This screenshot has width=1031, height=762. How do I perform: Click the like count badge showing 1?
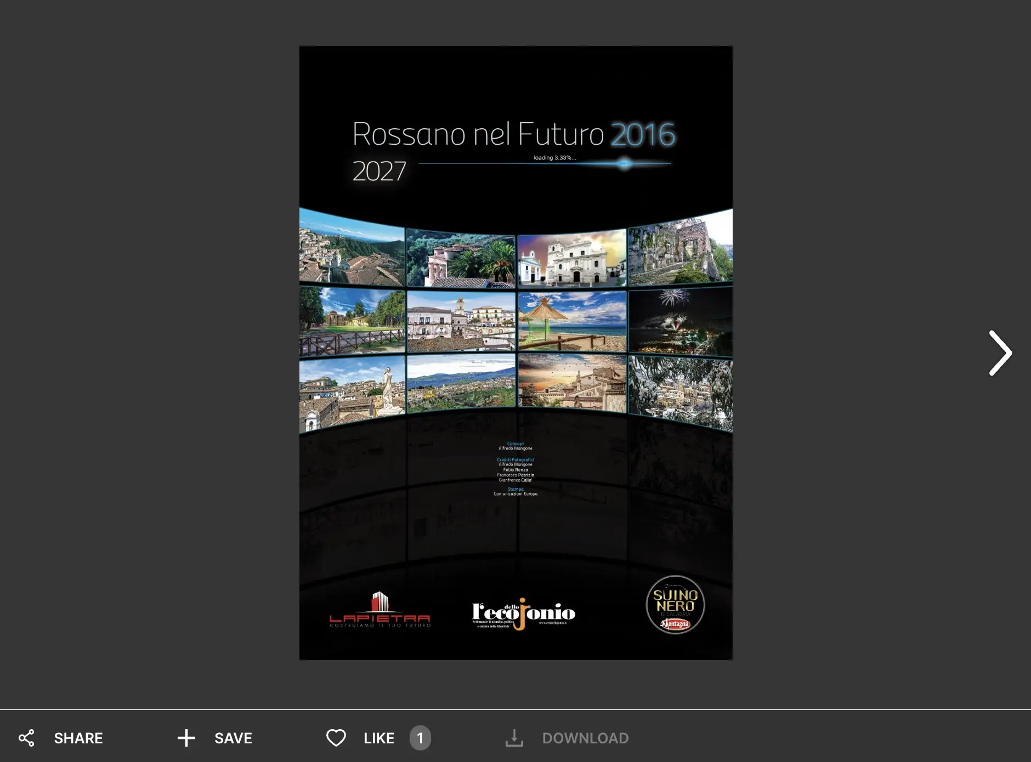click(x=420, y=738)
